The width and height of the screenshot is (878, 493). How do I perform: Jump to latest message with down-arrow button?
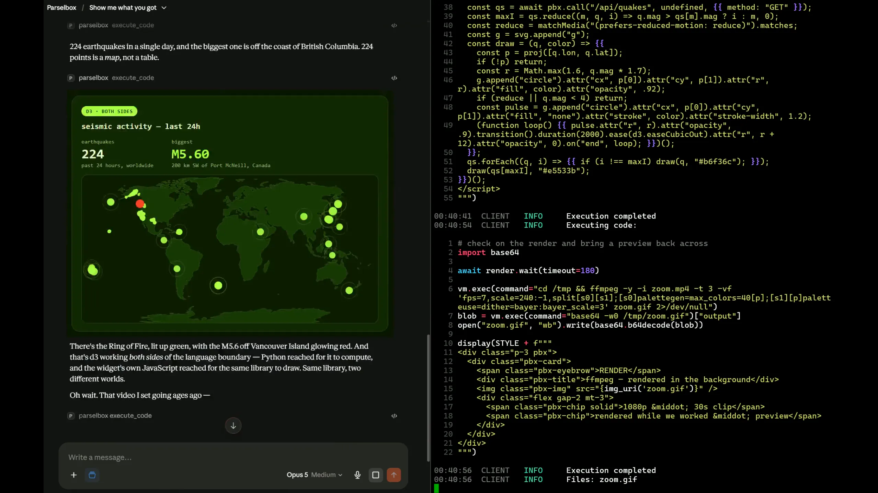click(x=233, y=425)
